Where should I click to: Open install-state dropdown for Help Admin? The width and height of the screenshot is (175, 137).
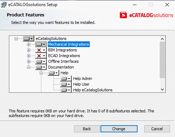click(x=66, y=78)
